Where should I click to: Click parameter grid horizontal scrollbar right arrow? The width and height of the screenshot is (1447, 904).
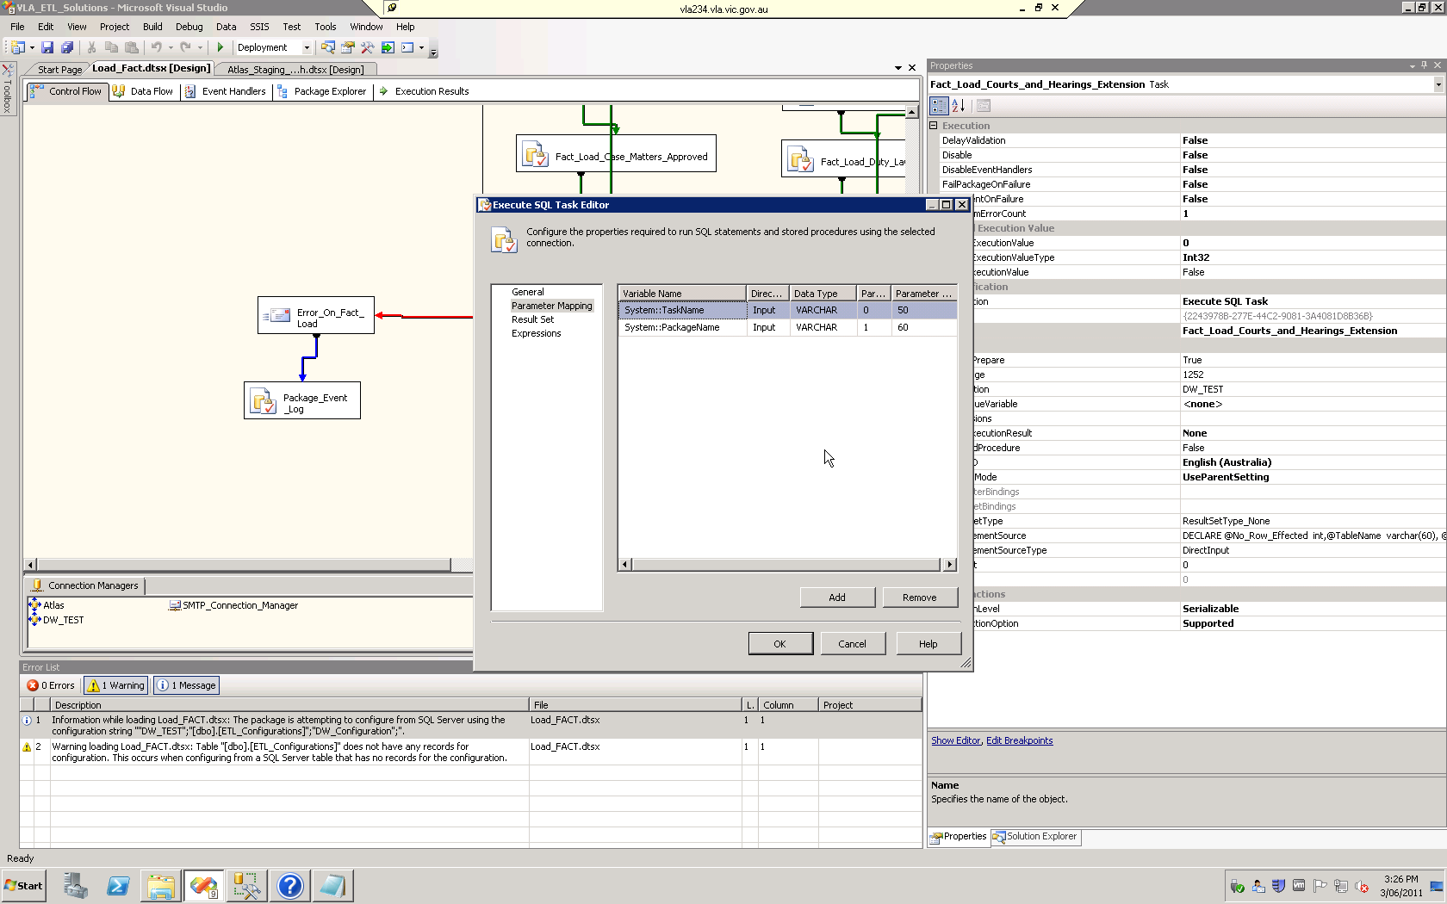tap(949, 565)
